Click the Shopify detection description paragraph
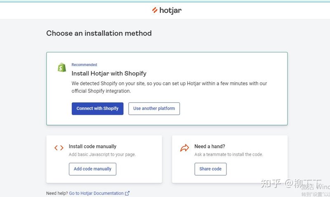330x197 pixels. tap(169, 87)
